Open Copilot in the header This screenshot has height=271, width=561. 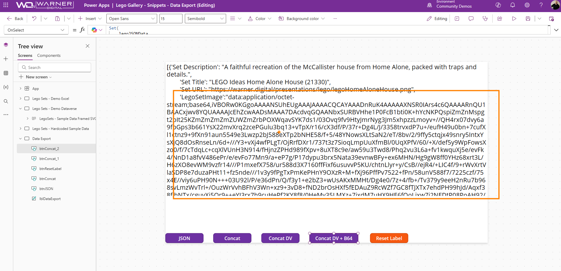pos(498,5)
